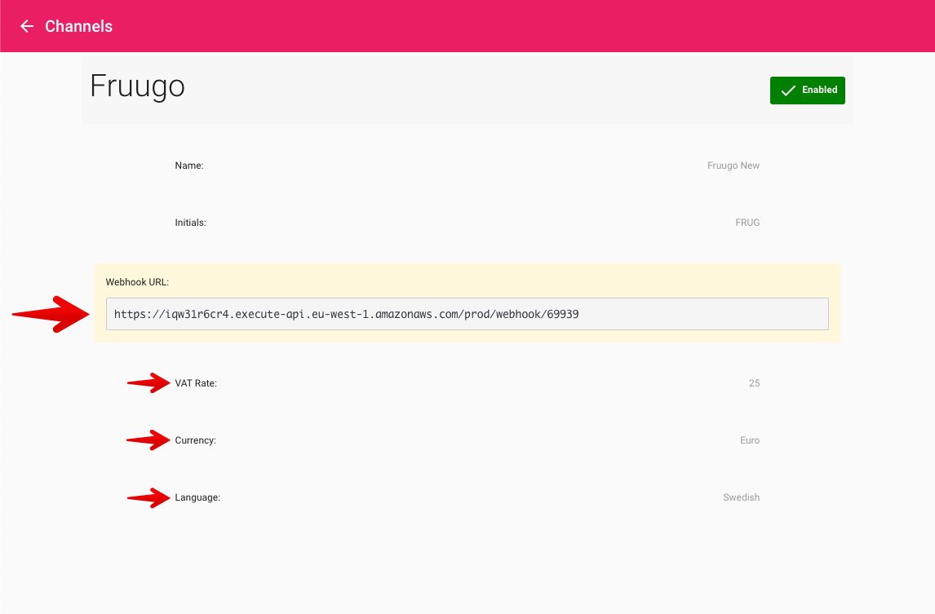
Task: Select the VAT rate value 25
Action: [x=755, y=382]
